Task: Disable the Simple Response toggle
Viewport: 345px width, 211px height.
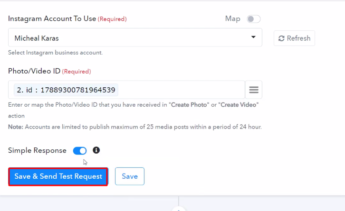Action: (x=80, y=151)
